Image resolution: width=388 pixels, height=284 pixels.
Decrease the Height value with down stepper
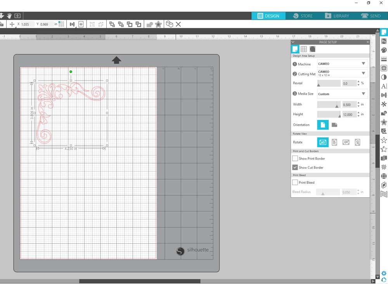pos(358,116)
